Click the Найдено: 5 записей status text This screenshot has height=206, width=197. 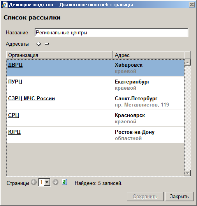point(98,183)
